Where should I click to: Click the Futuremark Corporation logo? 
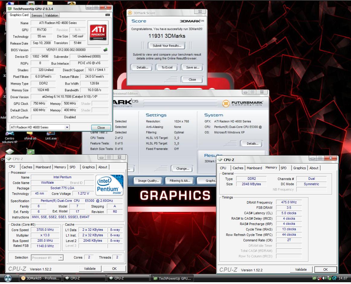pyautogui.click(x=243, y=103)
